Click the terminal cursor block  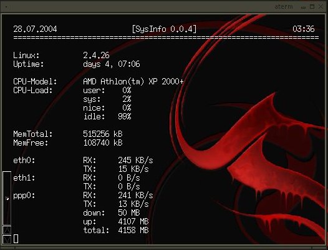click(x=16, y=239)
